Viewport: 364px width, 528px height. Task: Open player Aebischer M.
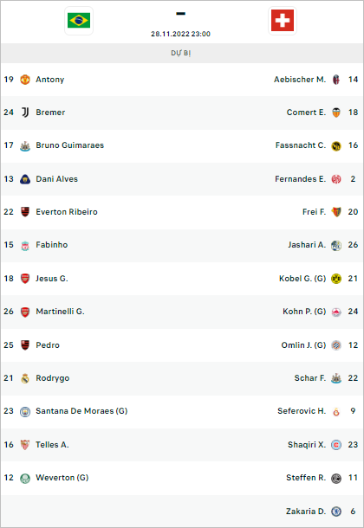click(300, 80)
